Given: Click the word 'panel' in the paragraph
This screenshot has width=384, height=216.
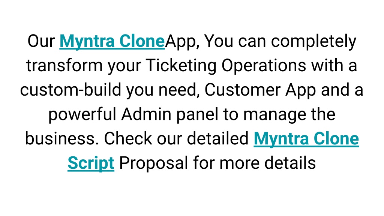Looking at the screenshot, I should 197,115.
